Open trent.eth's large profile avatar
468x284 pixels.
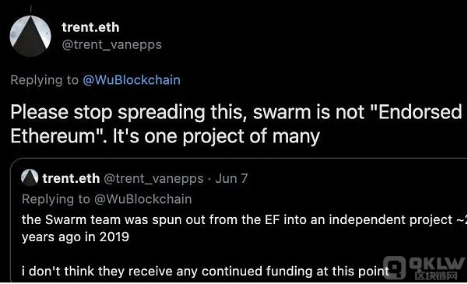pyautogui.click(x=30, y=36)
